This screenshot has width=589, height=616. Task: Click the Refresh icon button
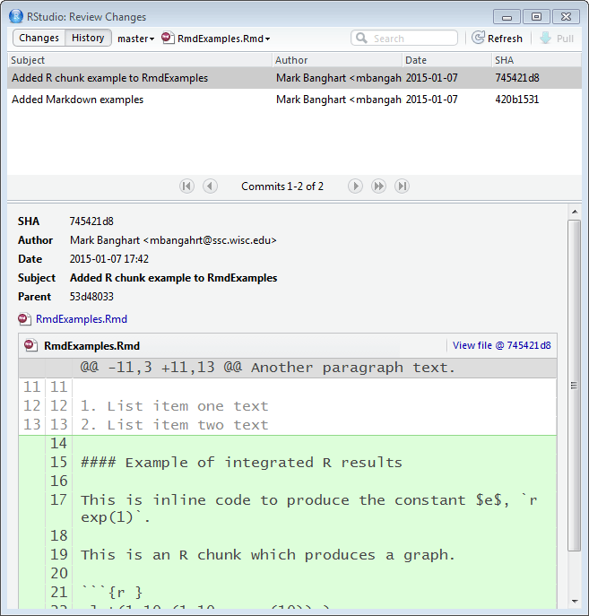479,39
